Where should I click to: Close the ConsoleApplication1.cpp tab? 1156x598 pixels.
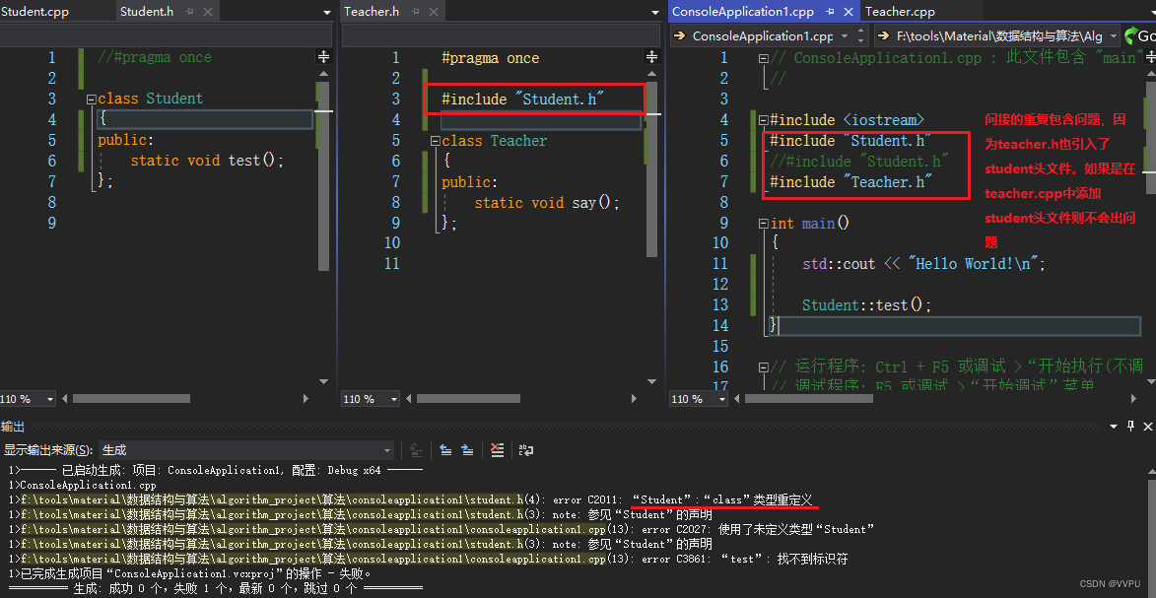coord(848,12)
